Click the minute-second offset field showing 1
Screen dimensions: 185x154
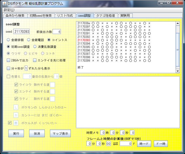(26, 69)
